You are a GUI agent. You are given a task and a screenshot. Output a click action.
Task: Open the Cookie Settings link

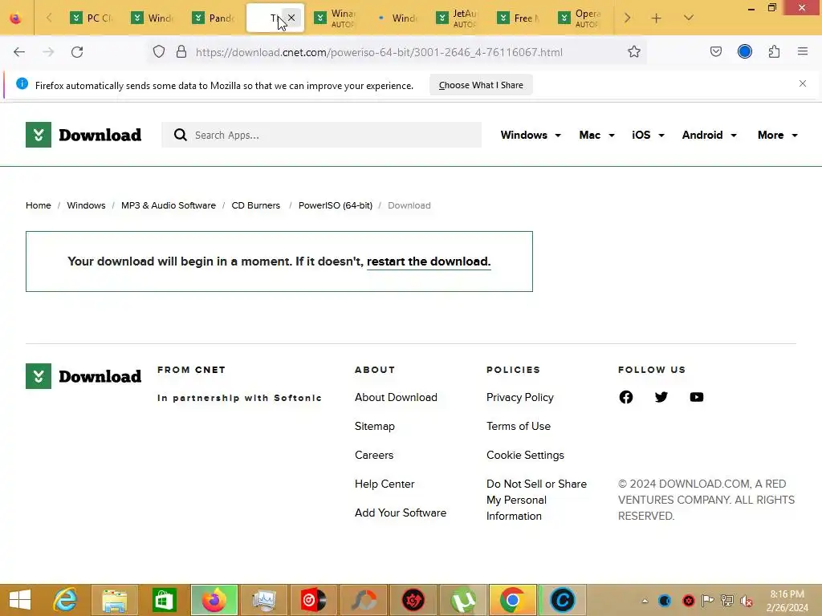[525, 456]
